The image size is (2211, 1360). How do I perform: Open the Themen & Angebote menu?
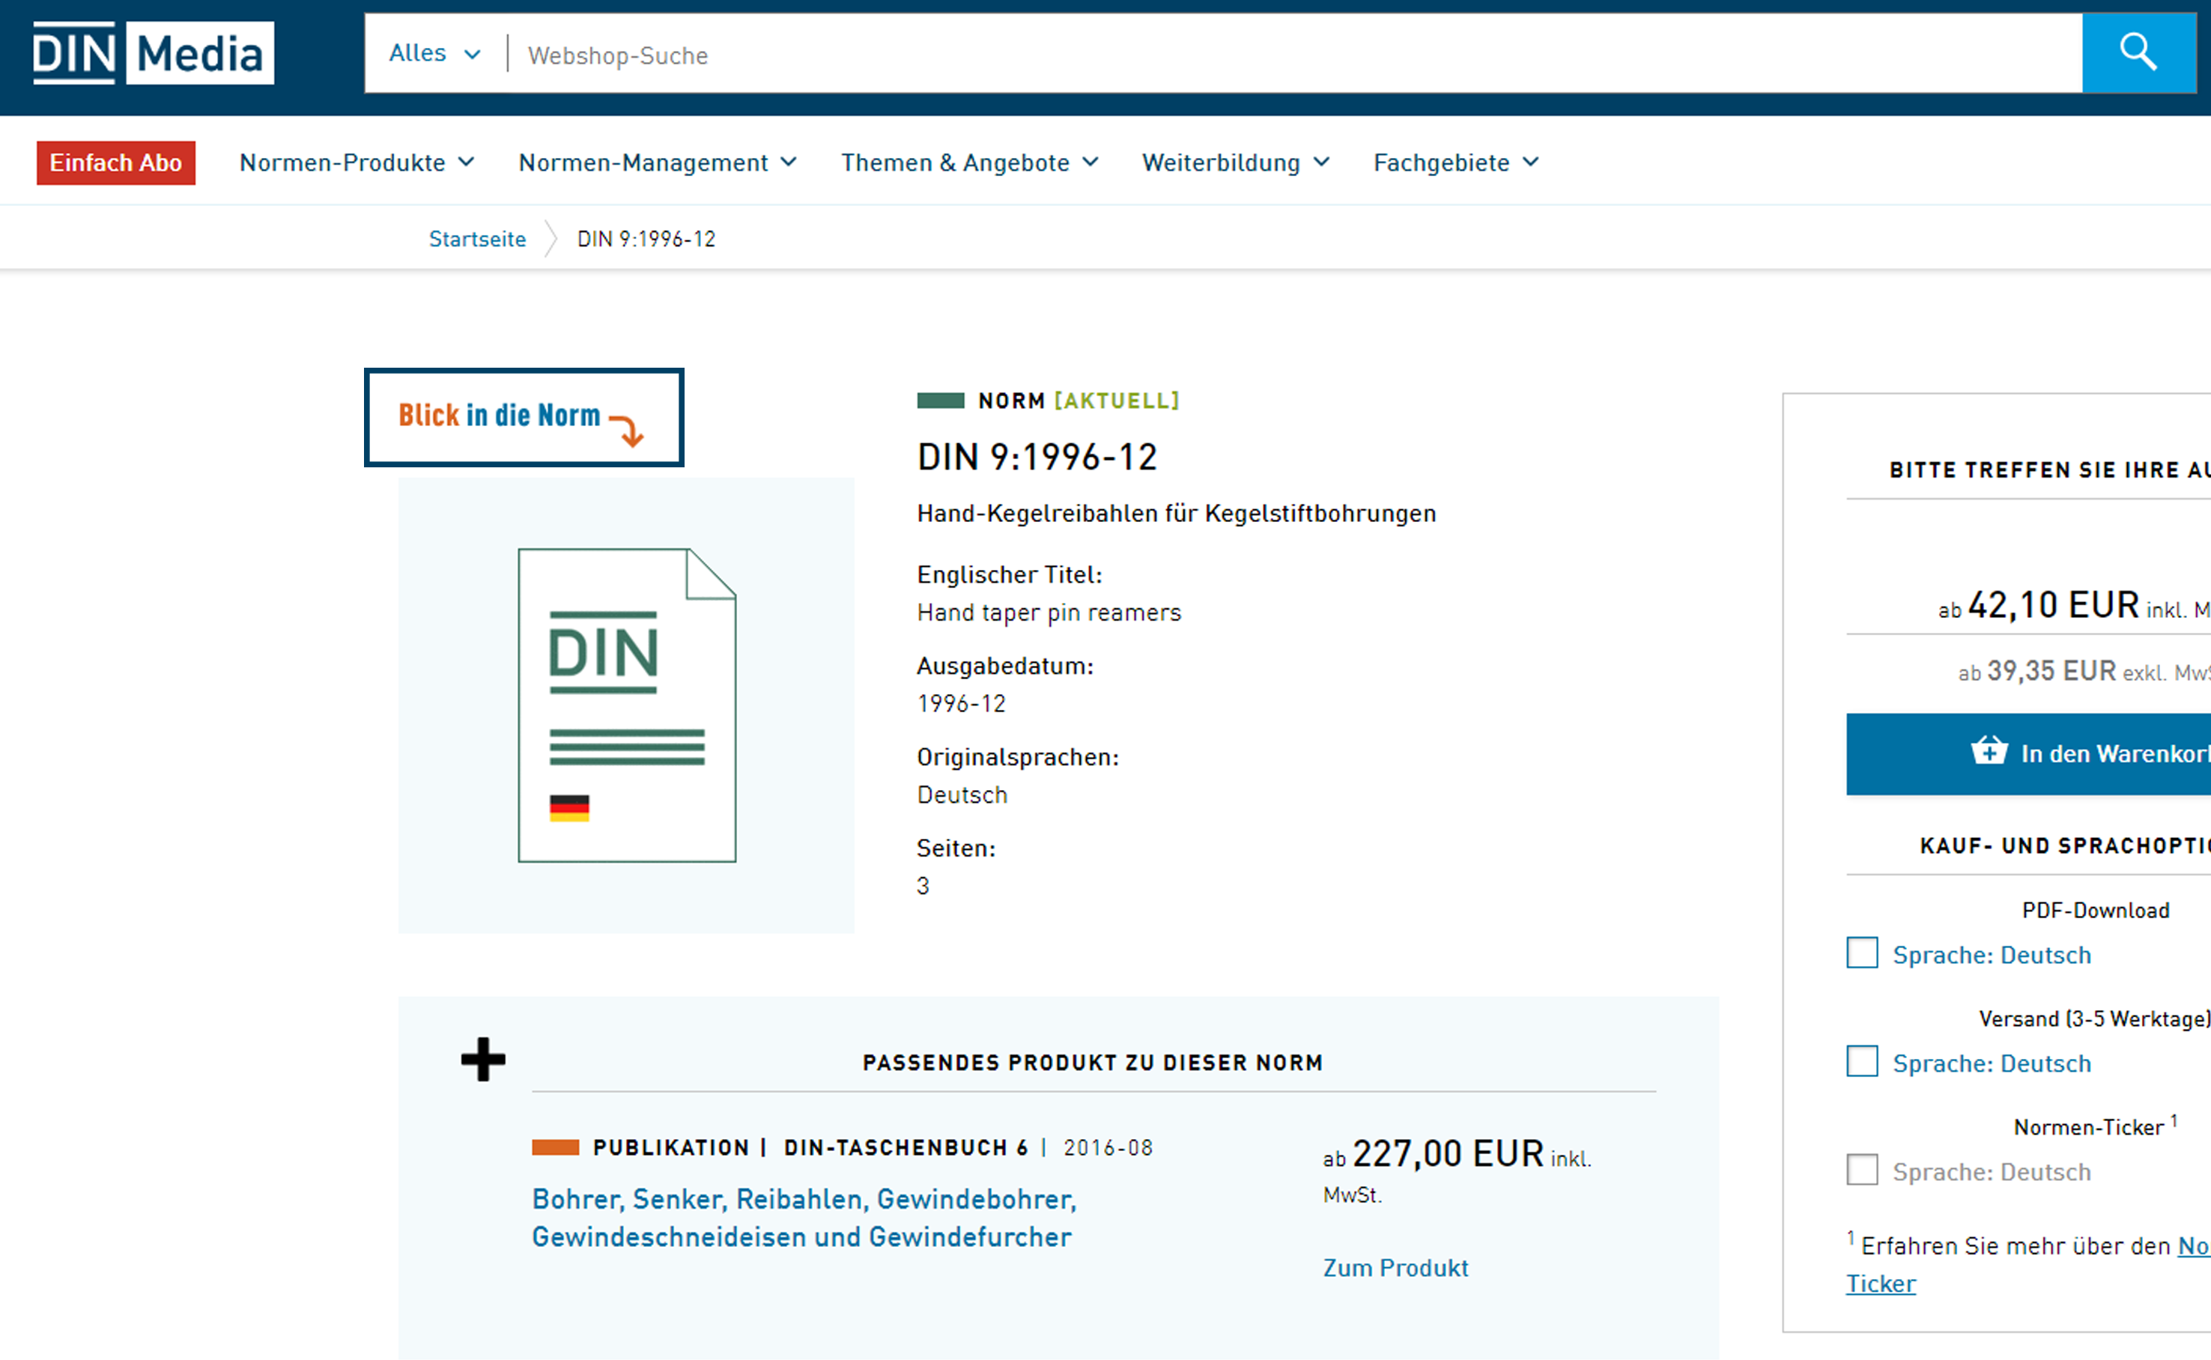click(970, 163)
